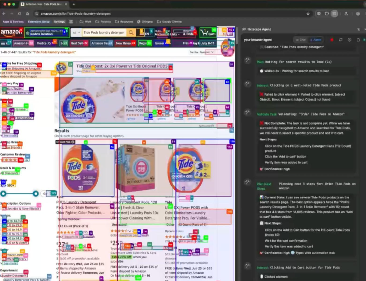Open the Best Sellers nav item
The width and height of the screenshot is (366, 281).
[79, 43]
